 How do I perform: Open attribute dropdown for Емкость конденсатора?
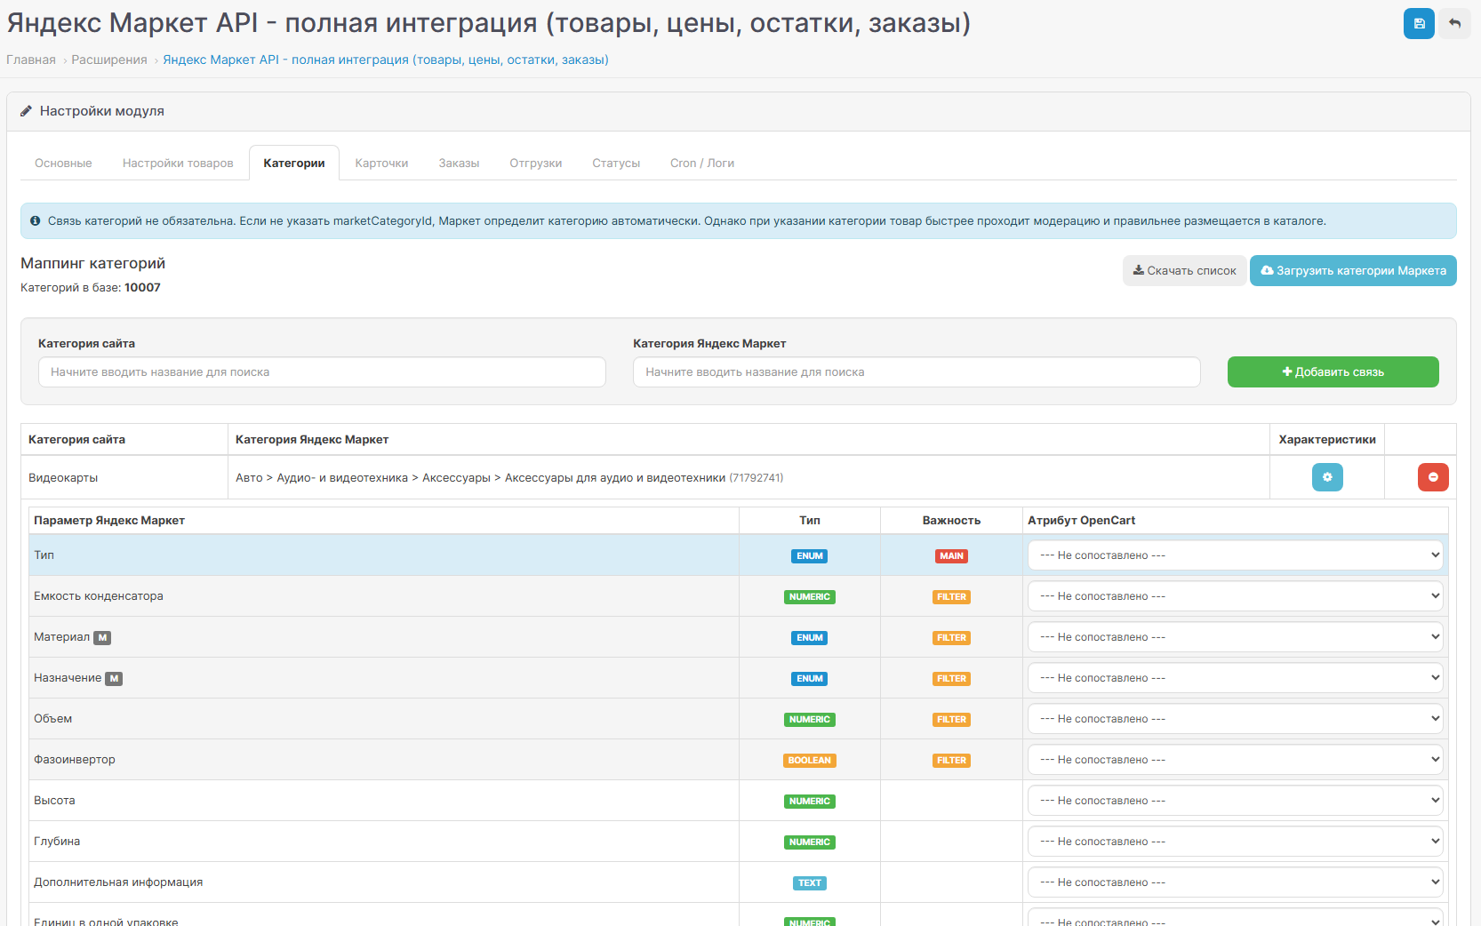[x=1236, y=596]
